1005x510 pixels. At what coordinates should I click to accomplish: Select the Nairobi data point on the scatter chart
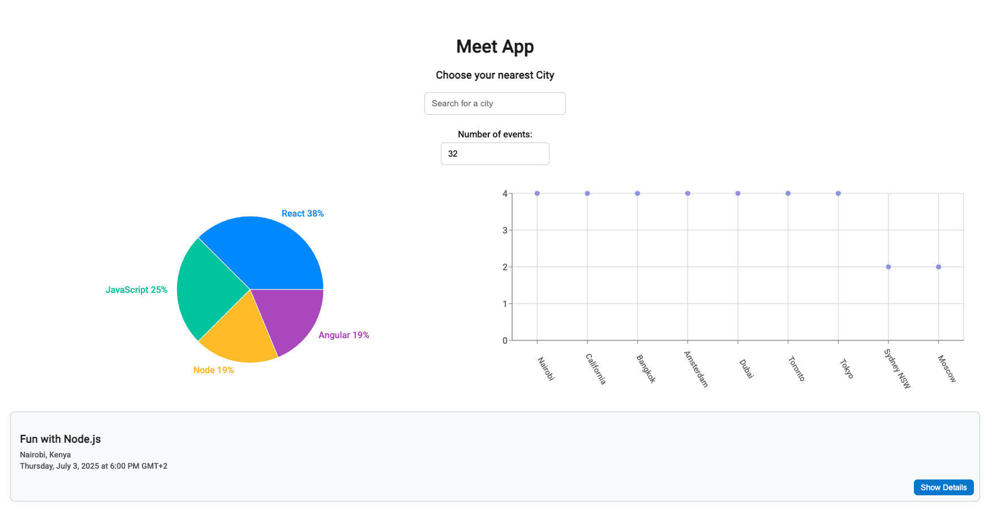click(x=537, y=193)
